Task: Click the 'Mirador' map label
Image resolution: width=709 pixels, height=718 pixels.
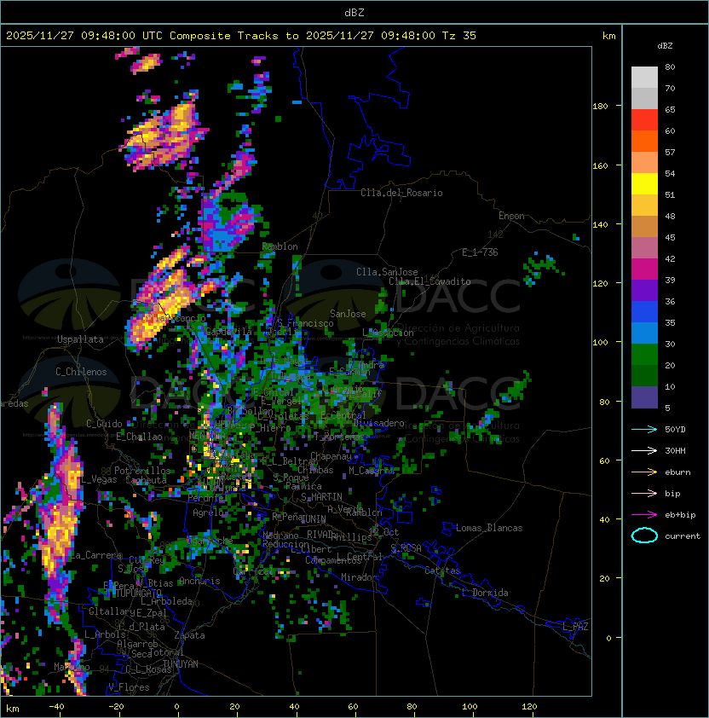Action: point(359,577)
